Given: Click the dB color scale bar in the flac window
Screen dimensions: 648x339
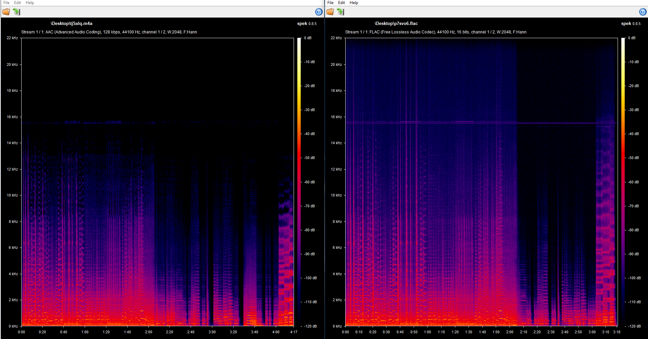Looking at the screenshot, I should (623, 182).
